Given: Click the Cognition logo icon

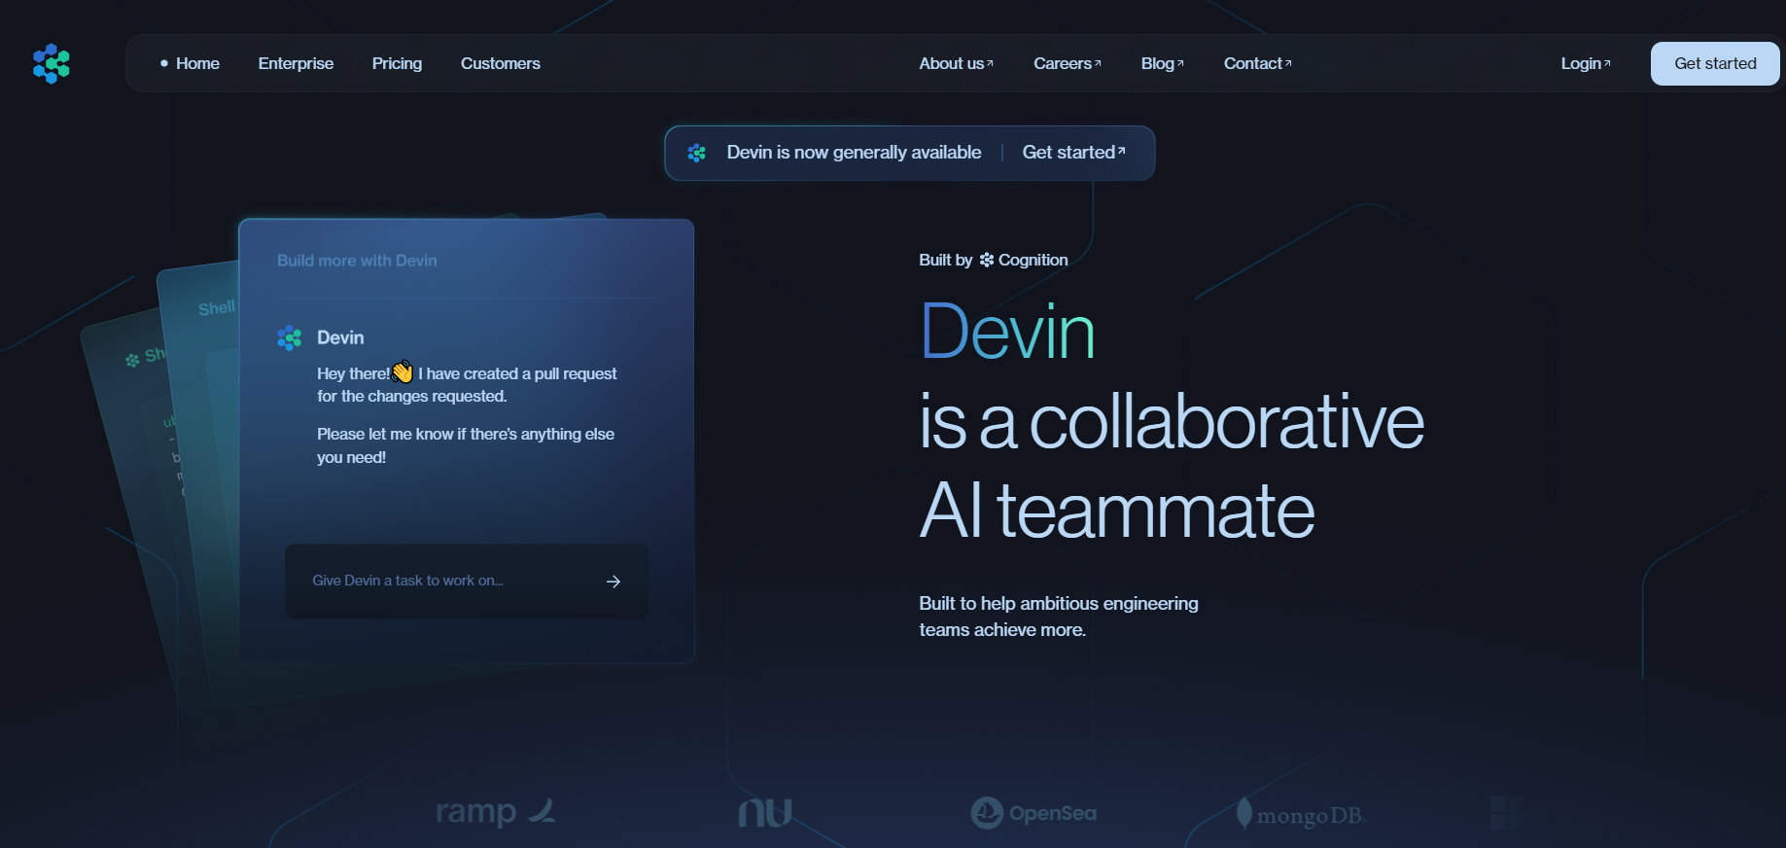Looking at the screenshot, I should [x=987, y=260].
